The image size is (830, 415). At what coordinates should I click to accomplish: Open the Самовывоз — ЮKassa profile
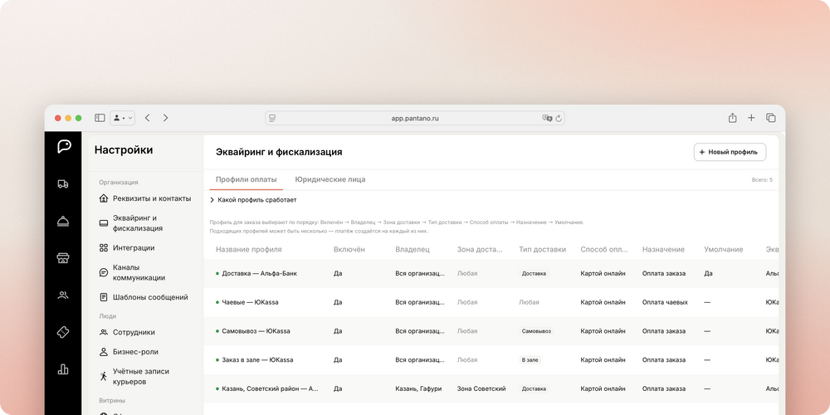[256, 331]
